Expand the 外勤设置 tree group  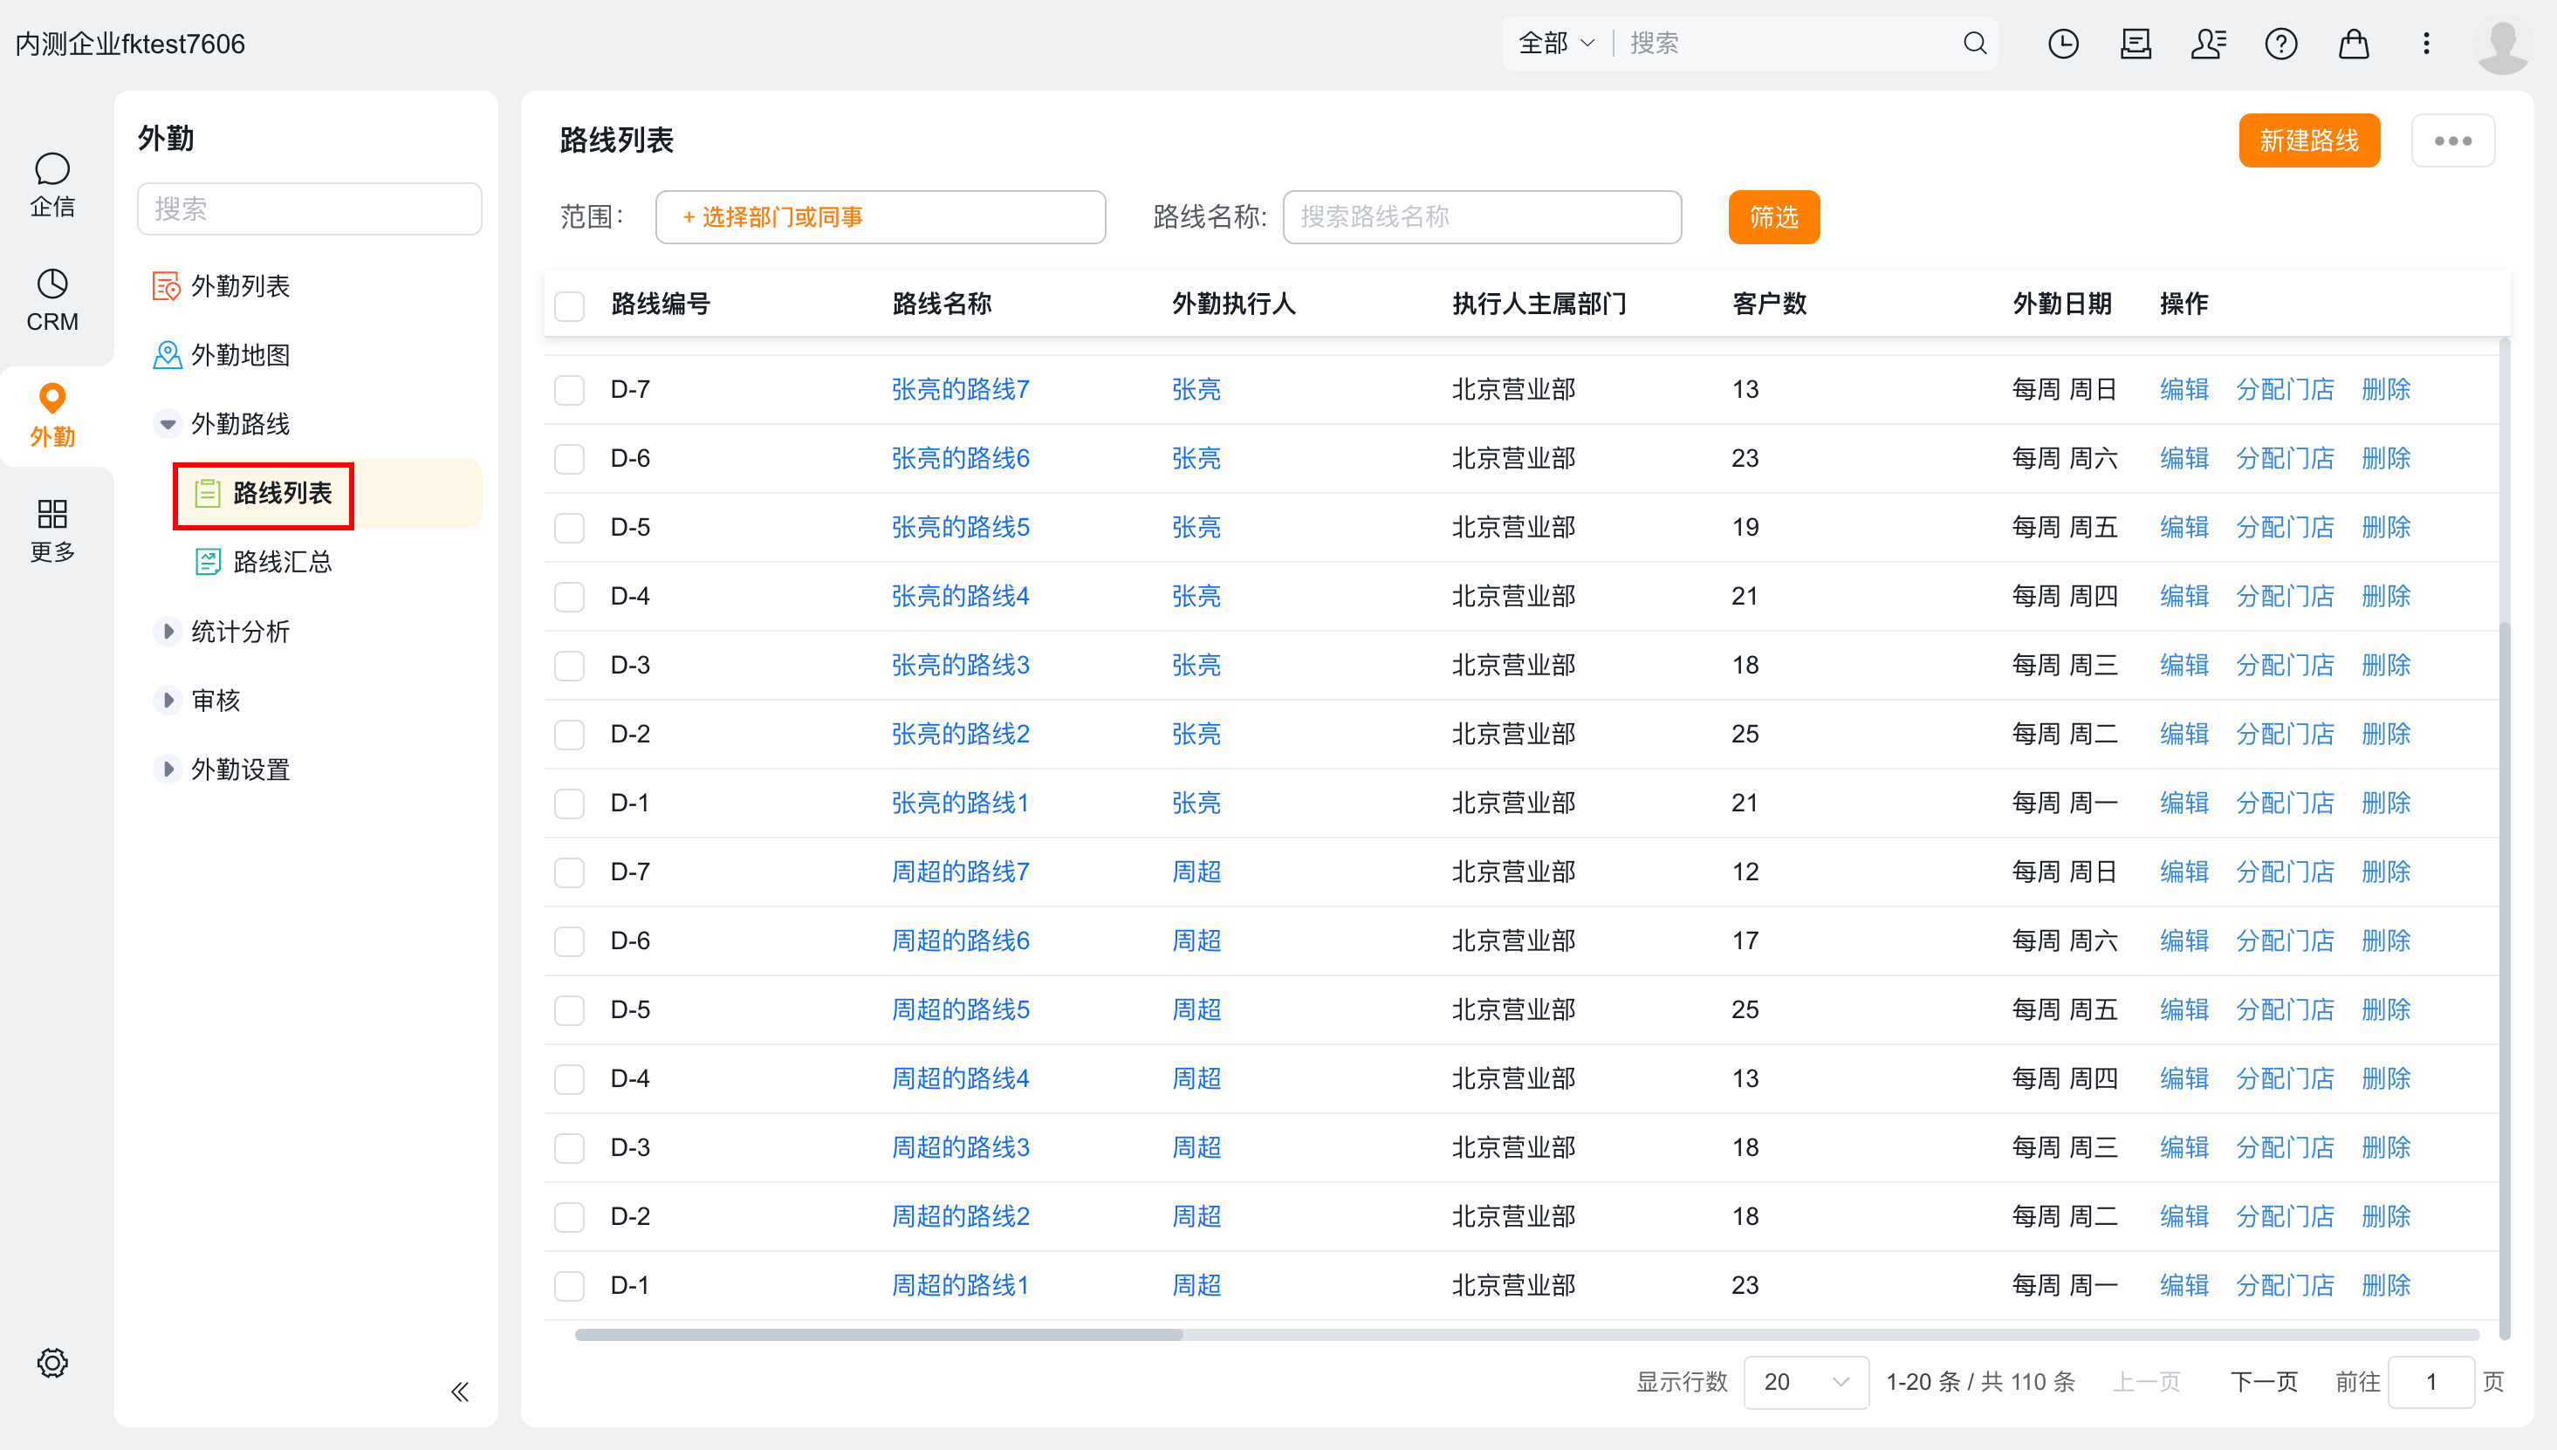(x=168, y=769)
